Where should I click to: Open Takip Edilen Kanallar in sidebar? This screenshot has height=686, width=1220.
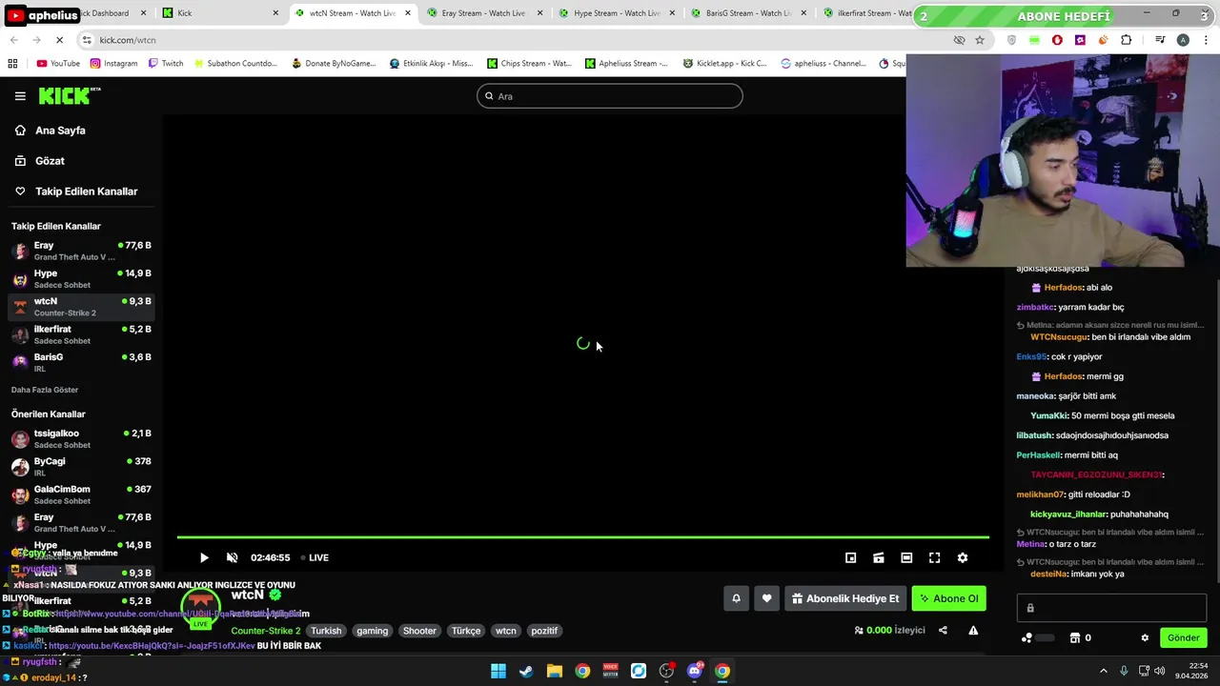[86, 192]
